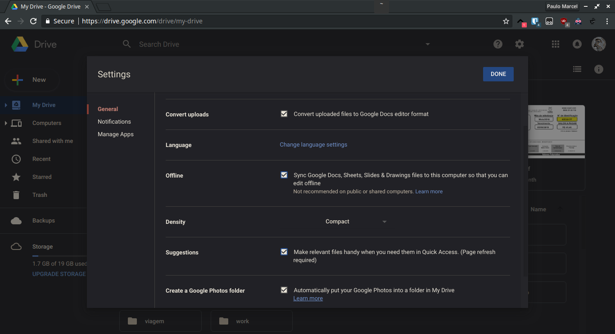This screenshot has height=334, width=615.
Task: Go back with the browser back arrow
Action: (8, 21)
